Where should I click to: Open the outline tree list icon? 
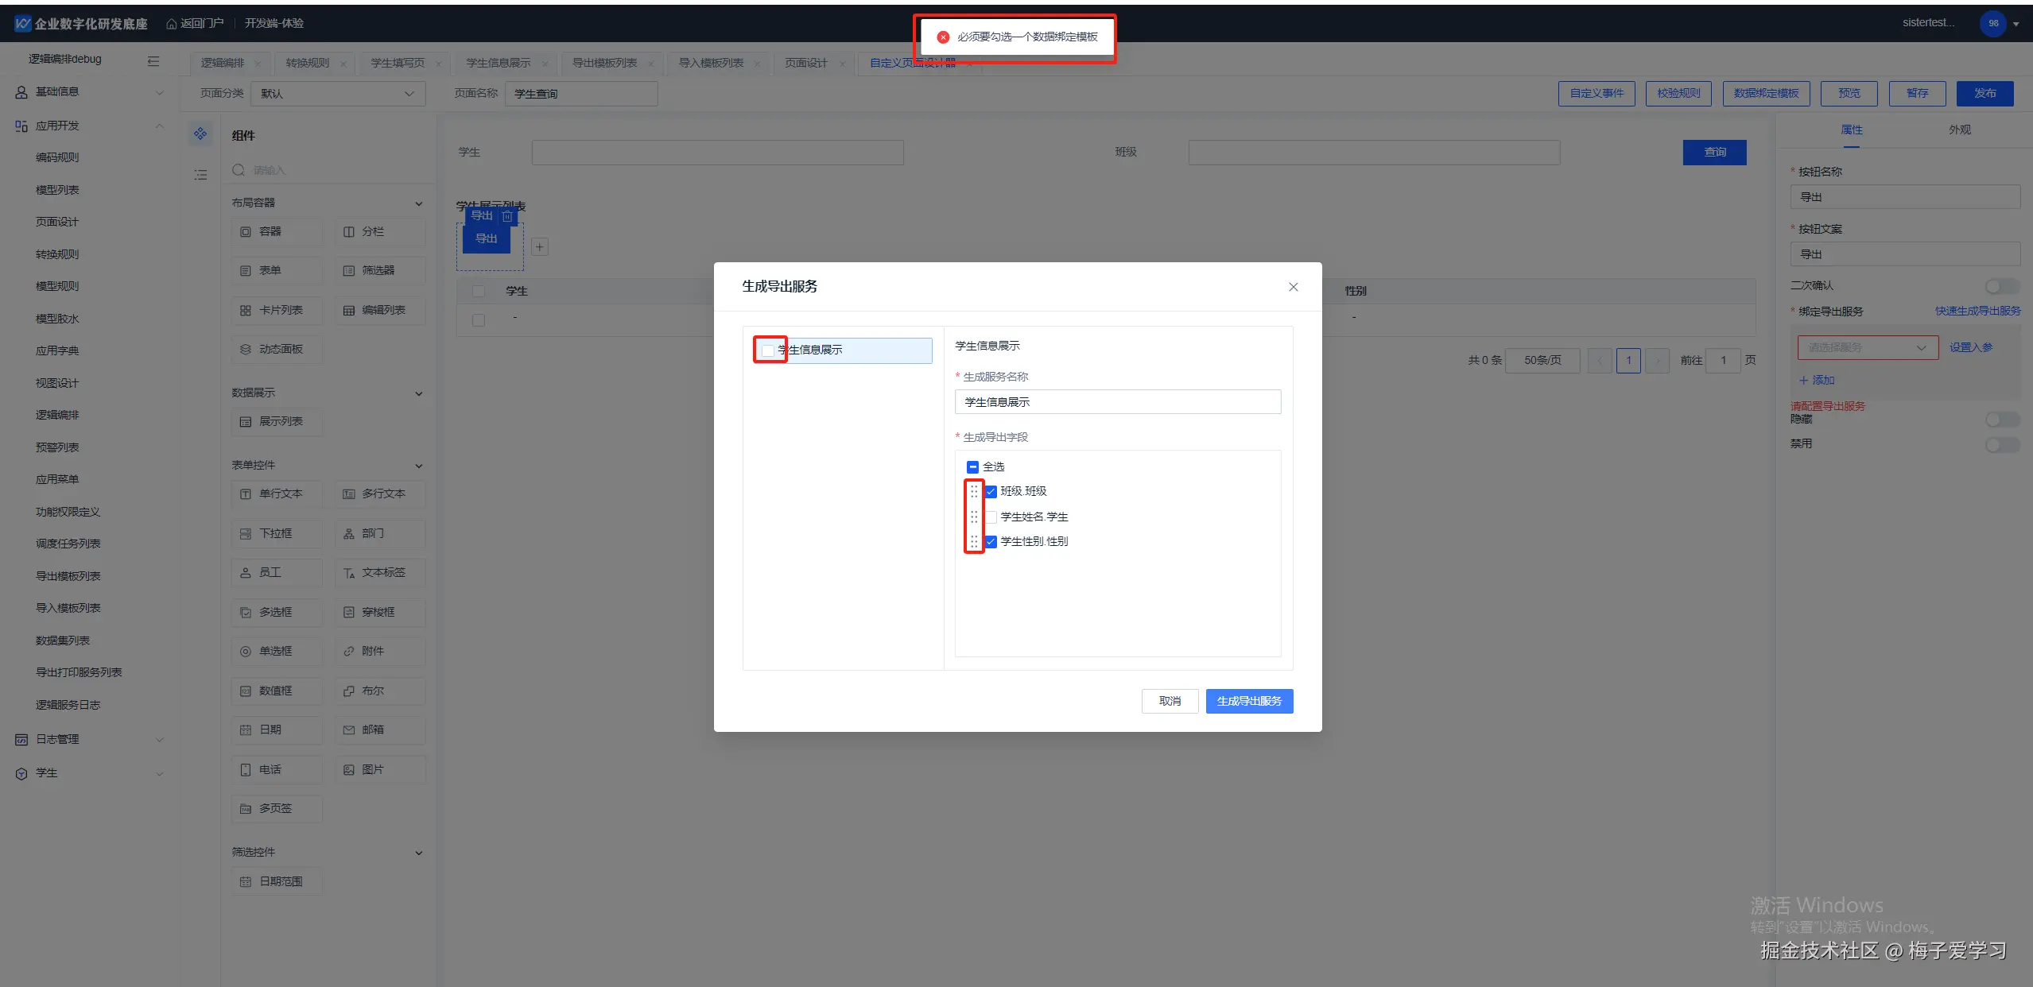point(200,174)
